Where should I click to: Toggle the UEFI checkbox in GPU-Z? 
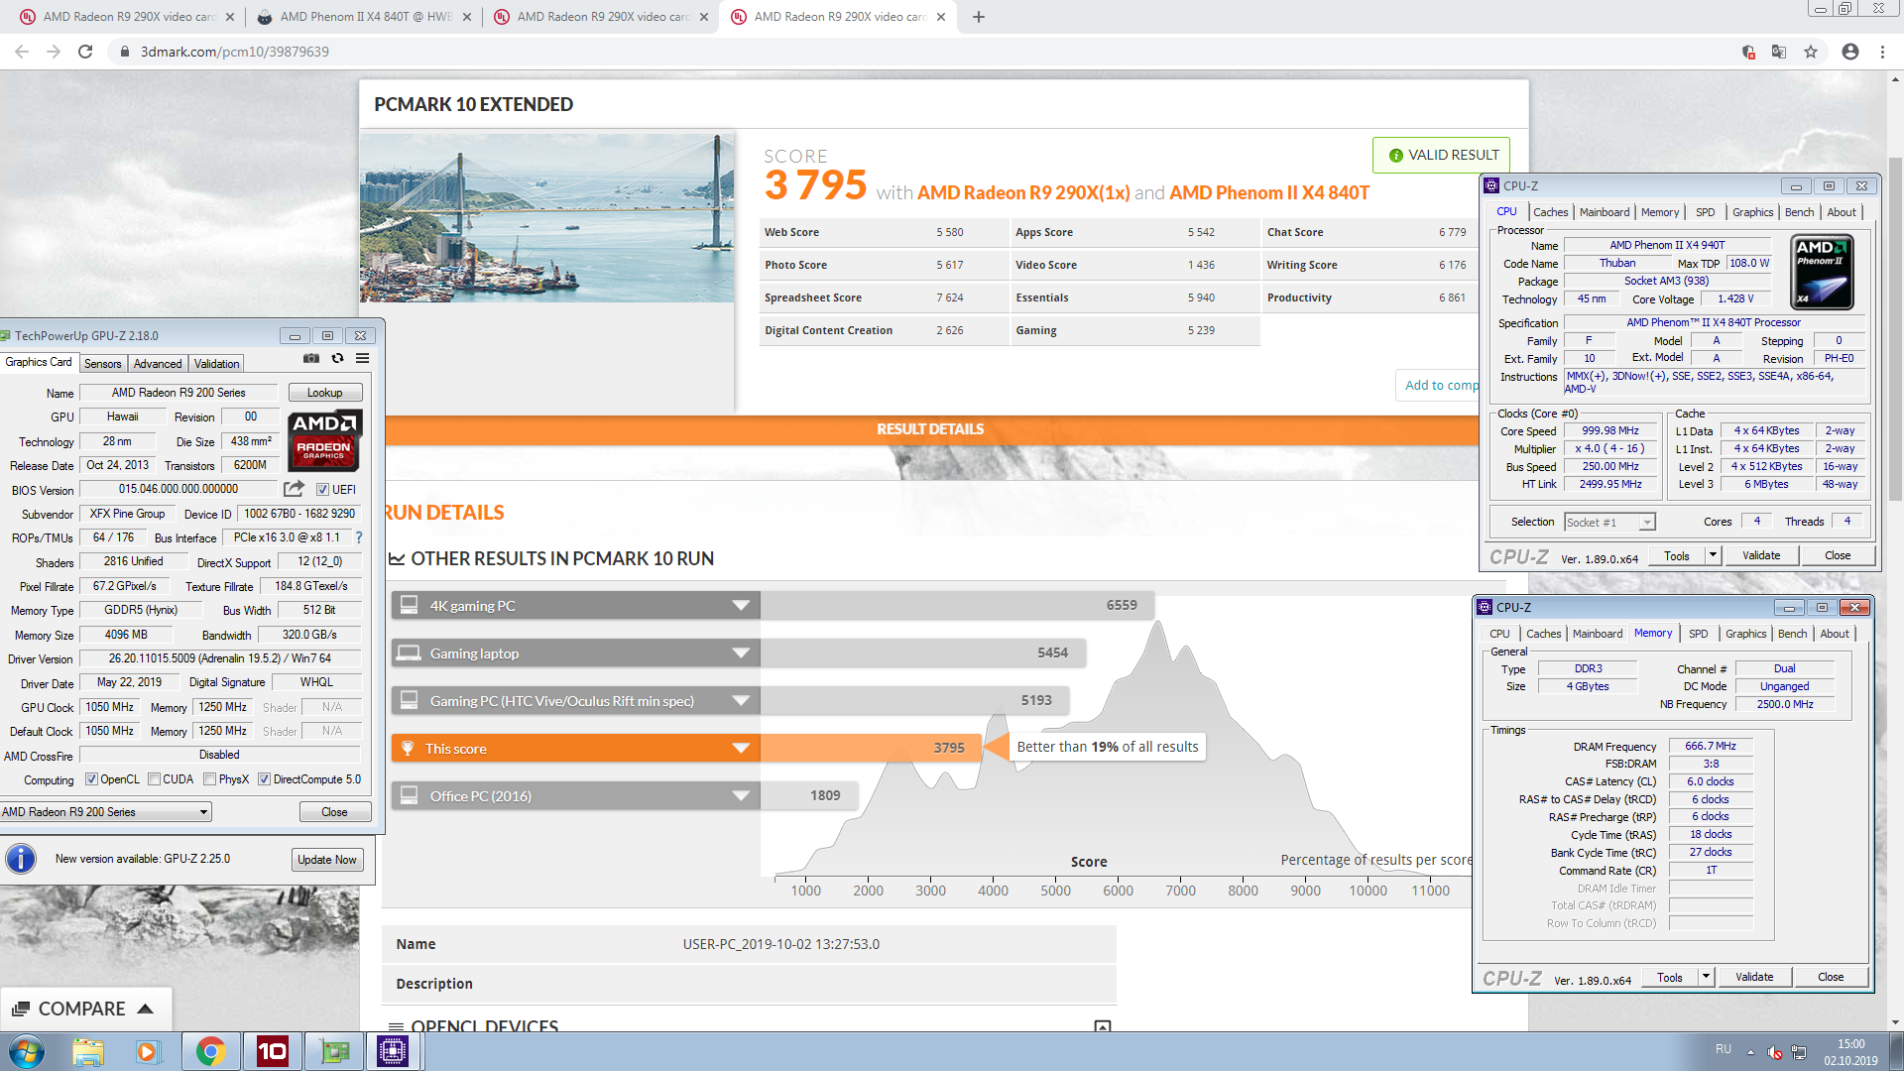[322, 489]
